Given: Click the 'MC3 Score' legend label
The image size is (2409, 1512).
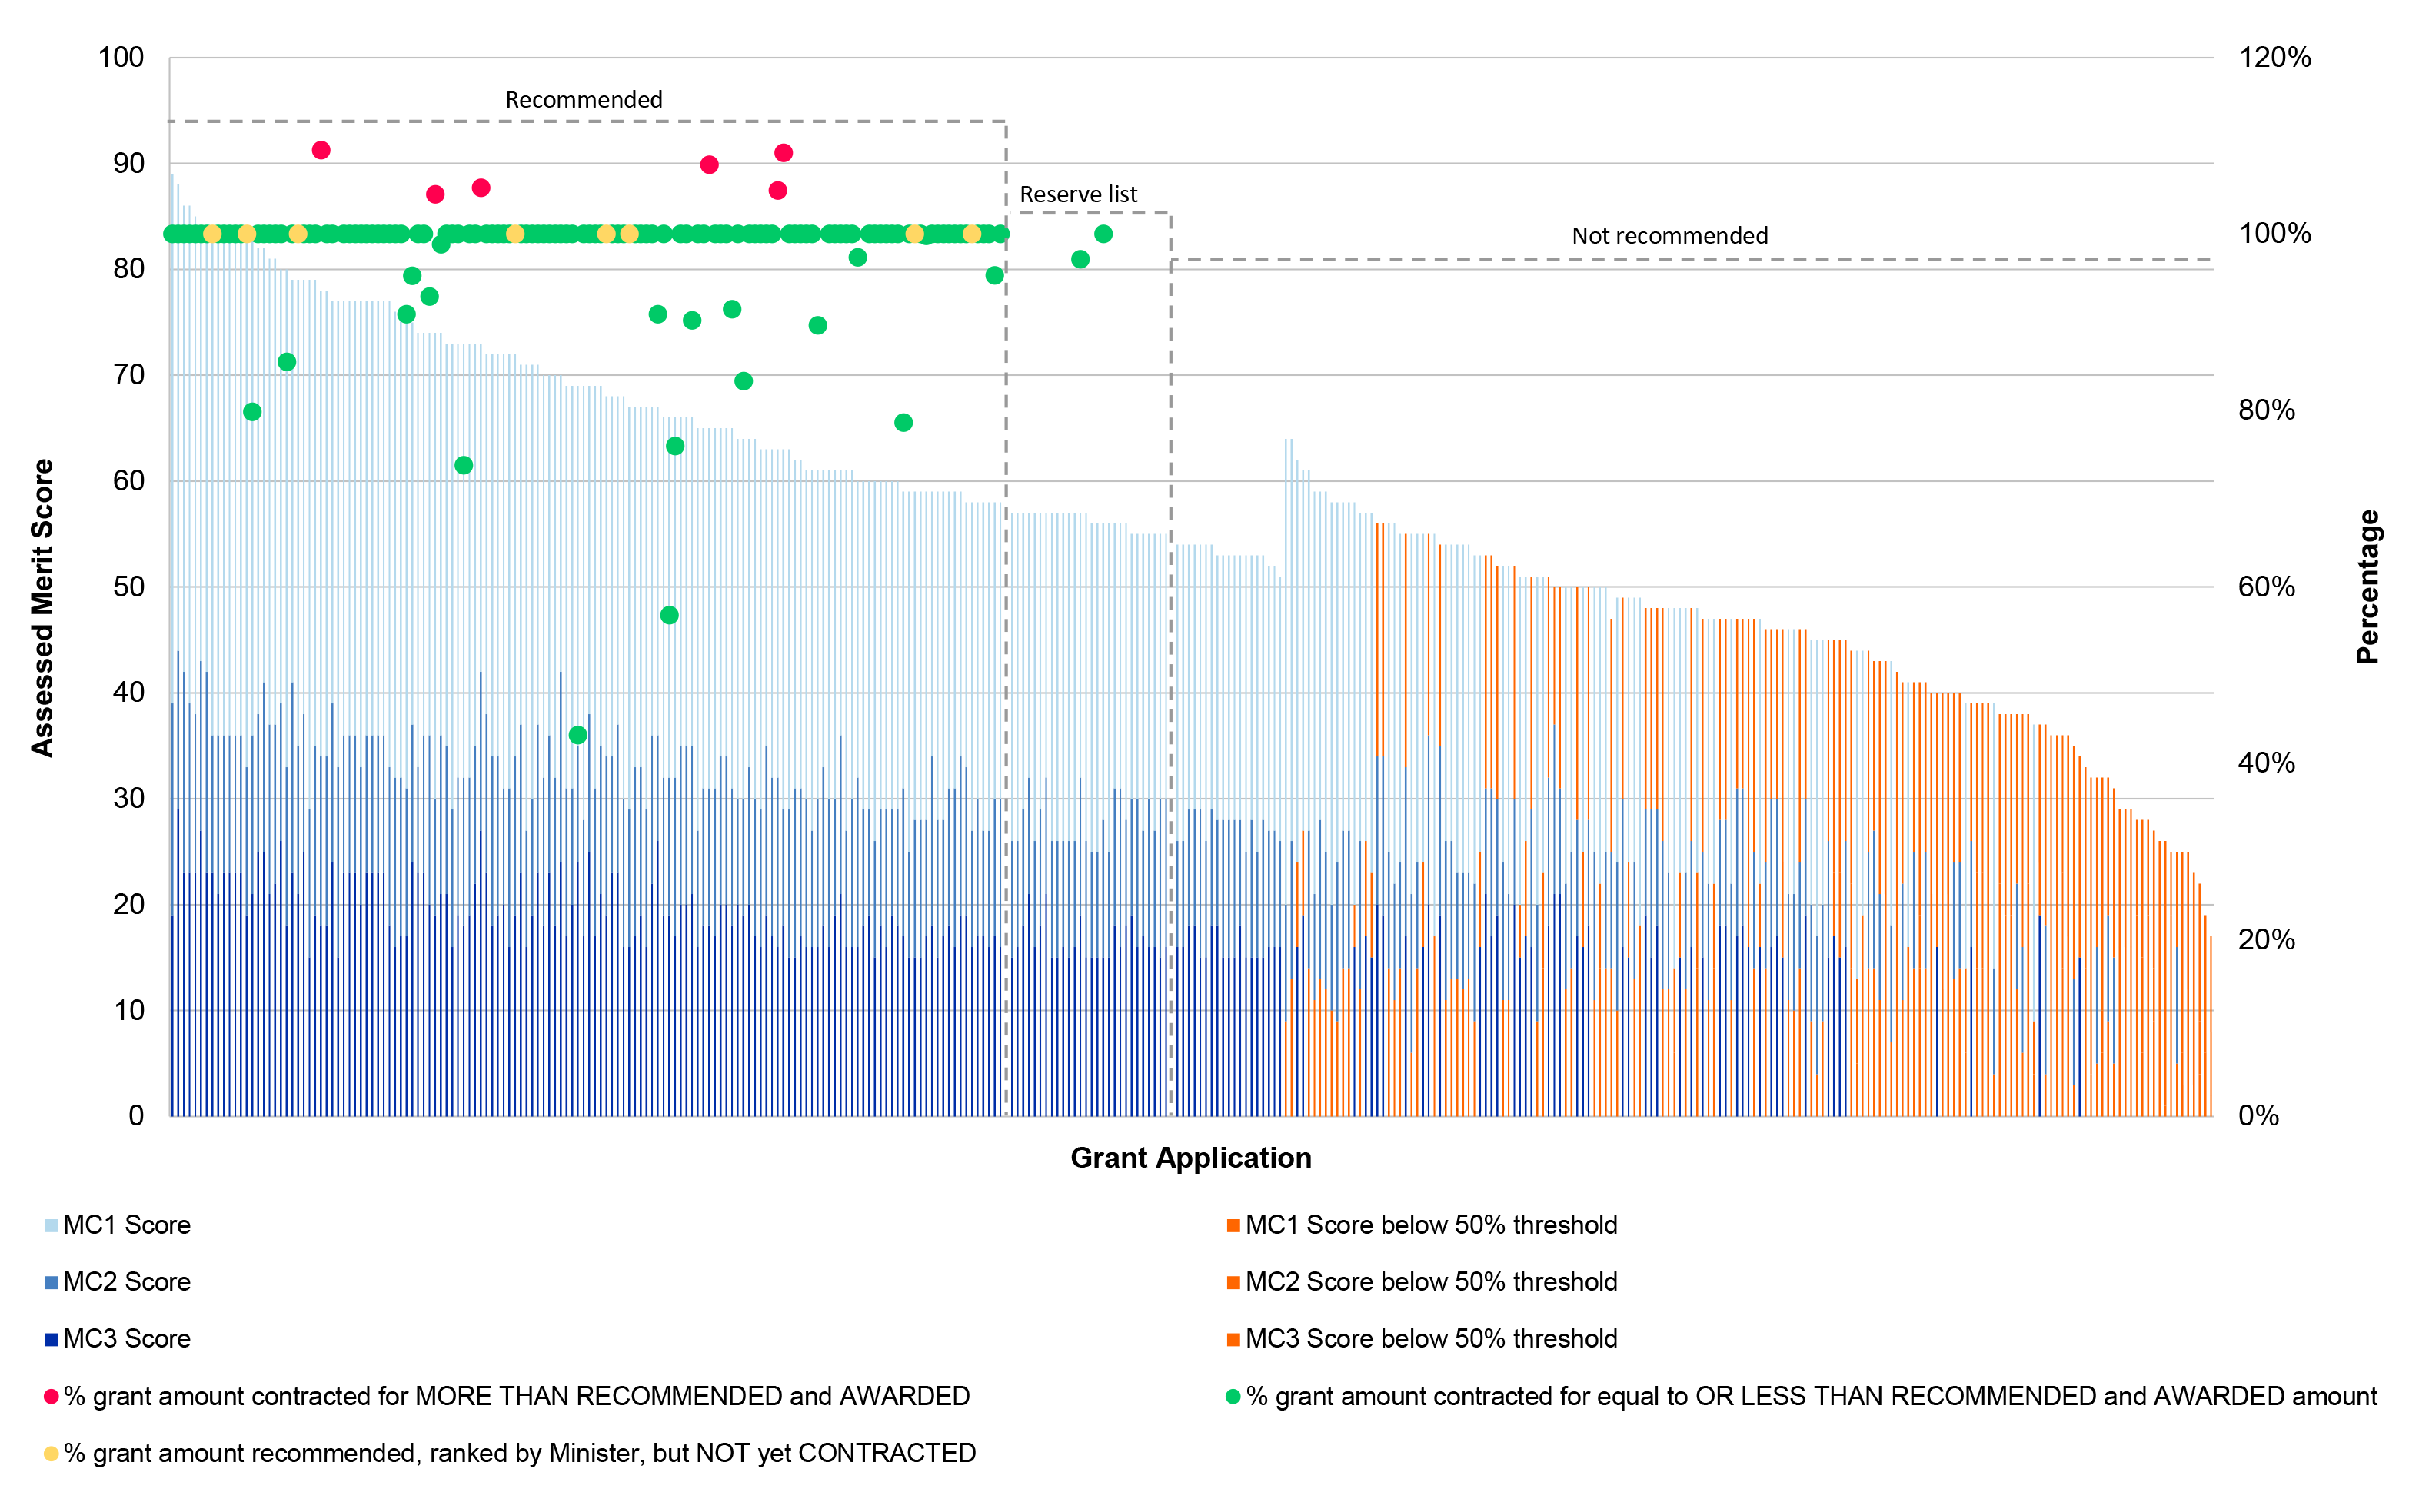Looking at the screenshot, I should [x=127, y=1339].
